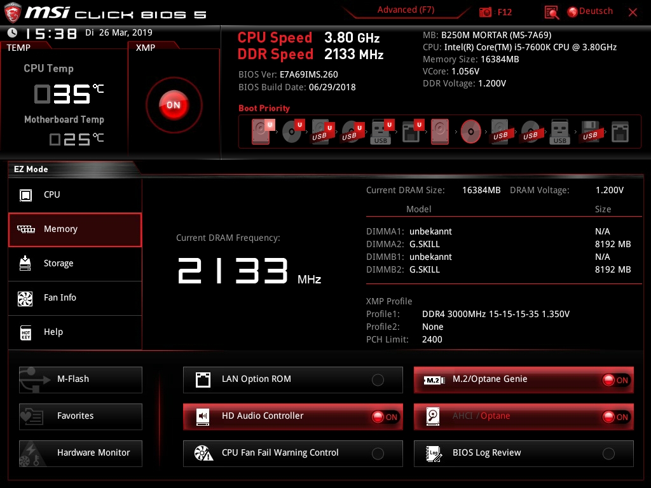
Task: Click the 15:38 system time
Action: tap(51, 34)
